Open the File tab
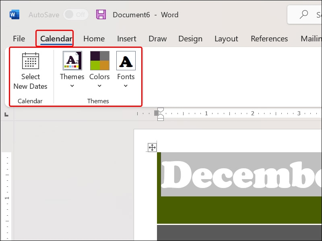 [19, 39]
